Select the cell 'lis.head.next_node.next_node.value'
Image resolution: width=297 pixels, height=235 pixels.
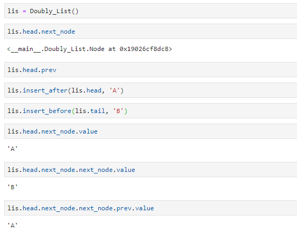click(x=150, y=170)
